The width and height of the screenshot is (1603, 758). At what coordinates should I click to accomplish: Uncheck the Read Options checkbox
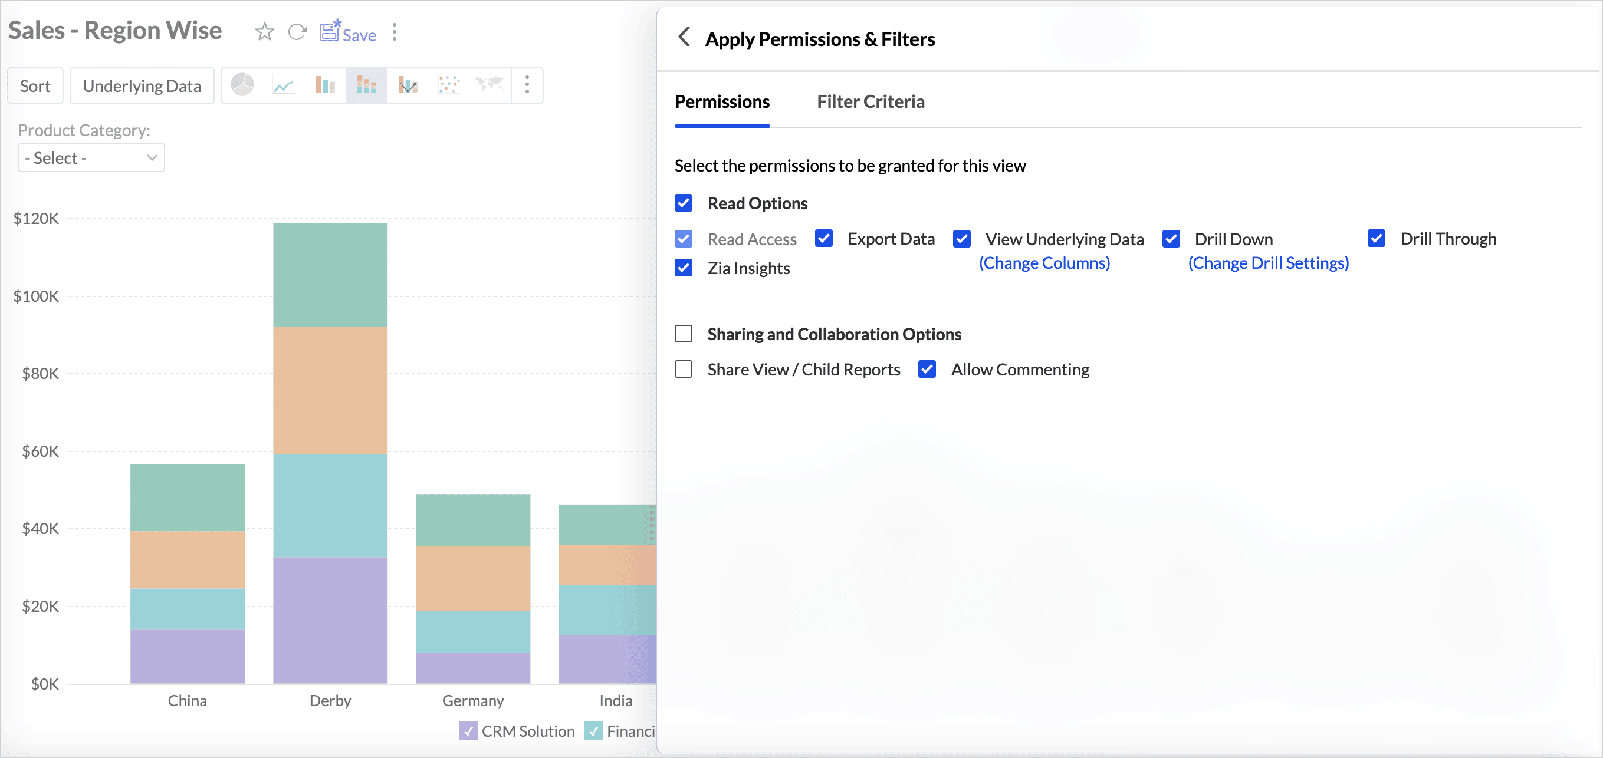coord(684,203)
